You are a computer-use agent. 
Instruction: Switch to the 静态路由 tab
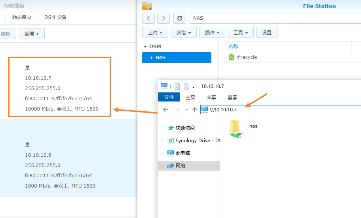(x=22, y=17)
